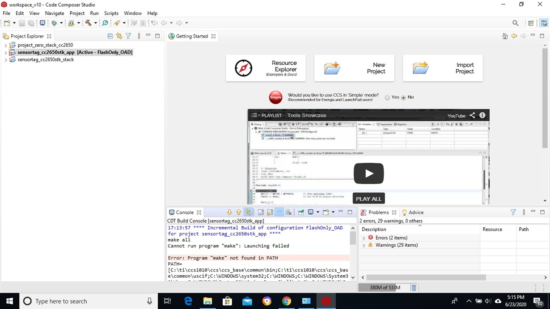Select the Problems tab
This screenshot has height=309, width=550.
pyautogui.click(x=378, y=212)
